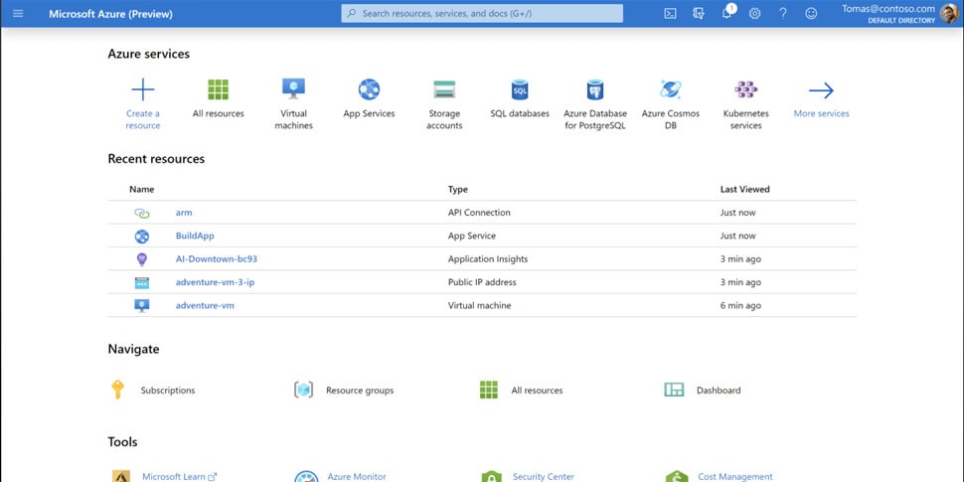964x482 pixels.
Task: Click the Create a resource label
Action: point(143,120)
